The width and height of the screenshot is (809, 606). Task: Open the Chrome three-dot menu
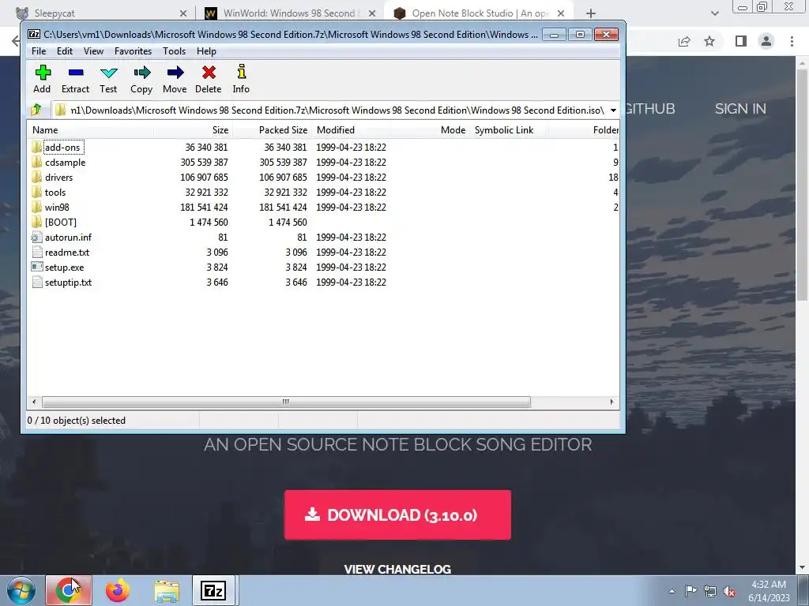[792, 41]
